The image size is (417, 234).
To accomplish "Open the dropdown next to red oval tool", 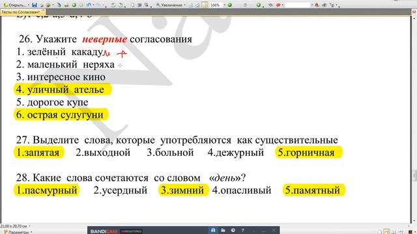I will point(282,5).
